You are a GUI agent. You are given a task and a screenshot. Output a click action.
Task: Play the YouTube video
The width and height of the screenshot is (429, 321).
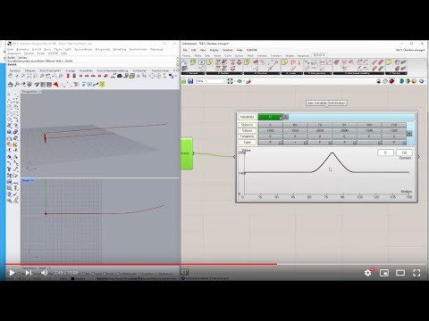(x=12, y=273)
